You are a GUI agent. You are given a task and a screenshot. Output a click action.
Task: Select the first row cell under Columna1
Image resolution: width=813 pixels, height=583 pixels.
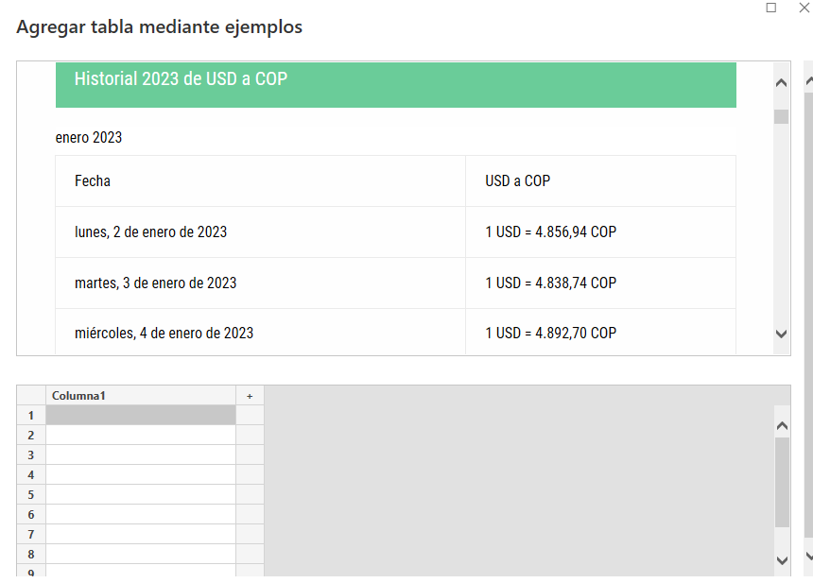pos(141,415)
